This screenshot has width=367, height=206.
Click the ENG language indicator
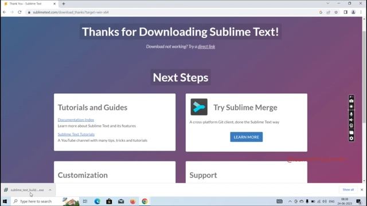click(331, 201)
